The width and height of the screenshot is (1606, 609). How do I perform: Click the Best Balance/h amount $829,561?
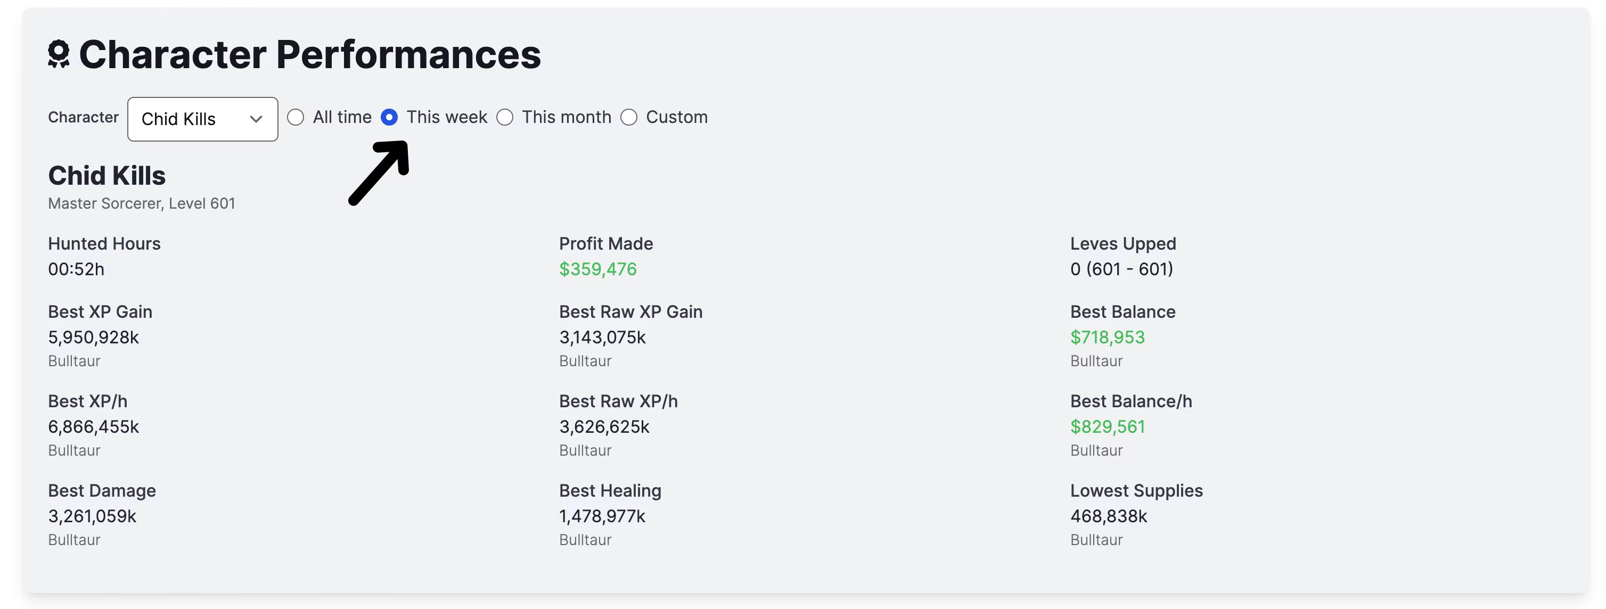(1107, 427)
